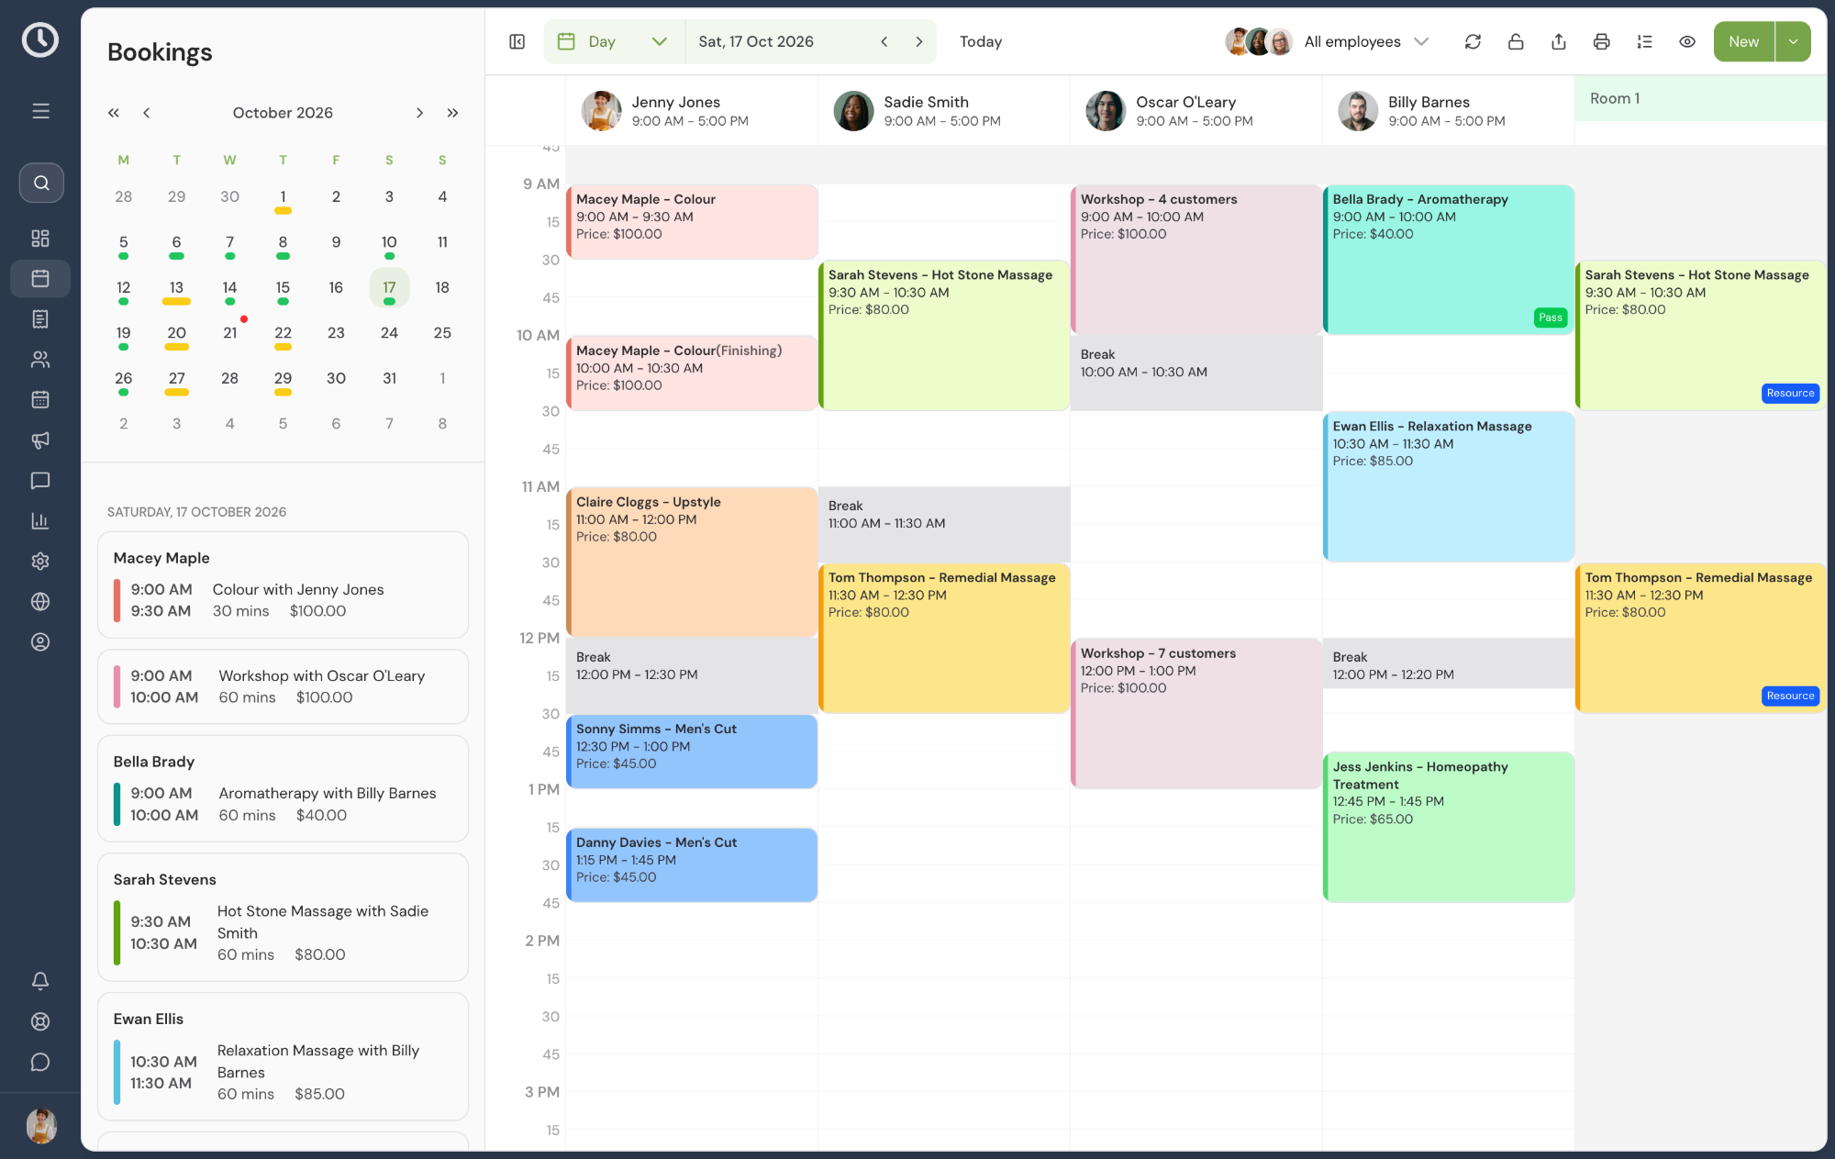Go to next month in mini calendar
Viewport: 1835px width, 1159px height.
[419, 113]
